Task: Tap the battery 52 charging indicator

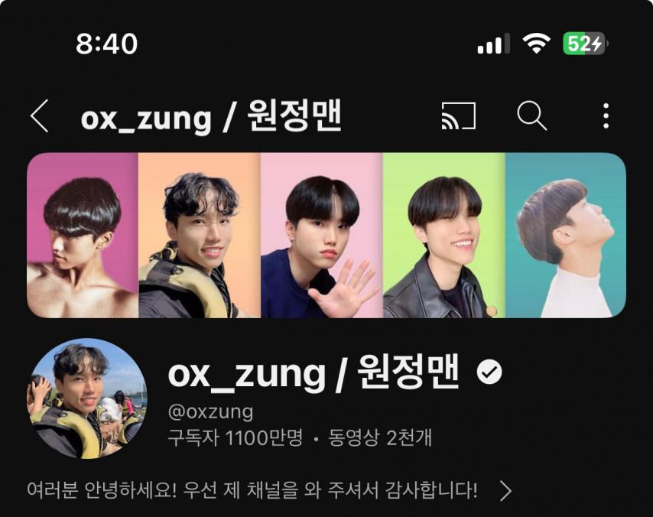Action: (x=585, y=44)
